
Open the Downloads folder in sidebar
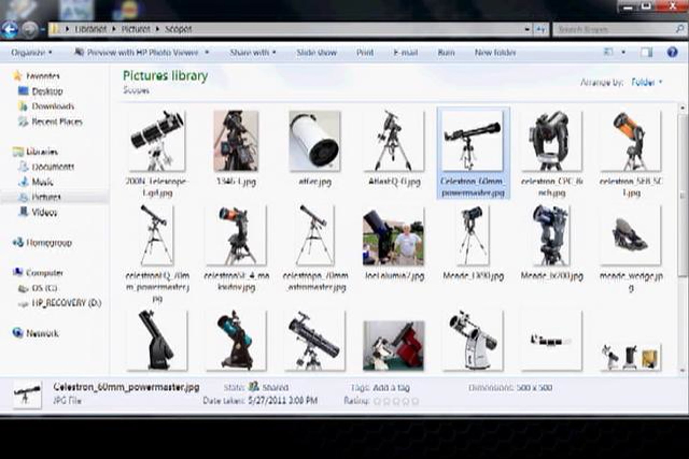pos(53,106)
